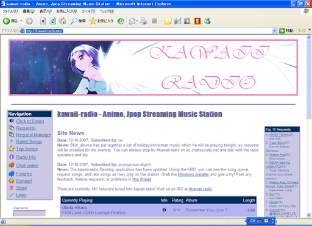Click the URL text in address bar

click(x=44, y=31)
